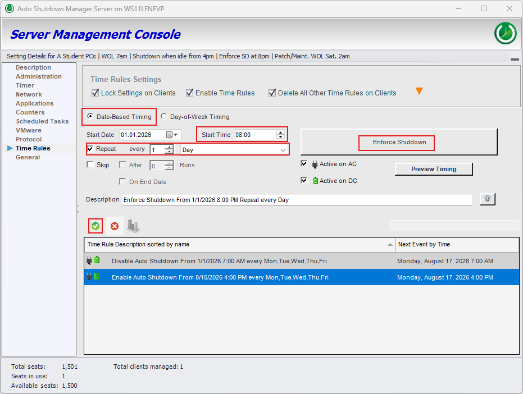
Task: Click the Start Time spinner arrows
Action: click(280, 135)
